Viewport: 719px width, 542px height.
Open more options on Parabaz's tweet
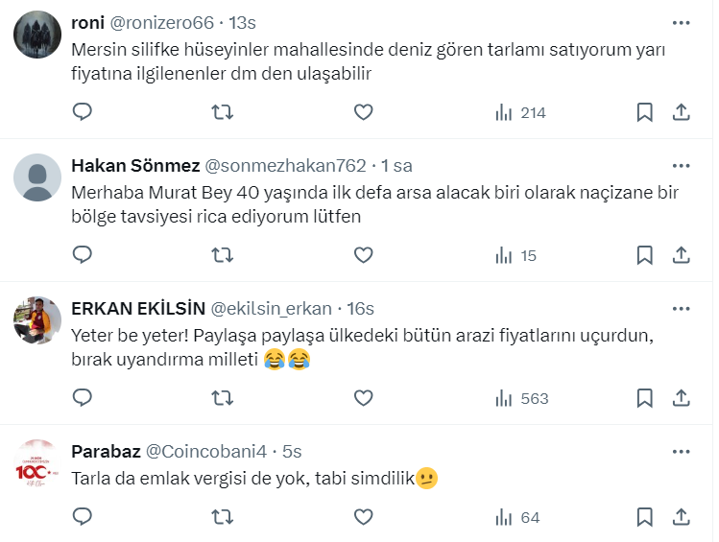point(681,452)
